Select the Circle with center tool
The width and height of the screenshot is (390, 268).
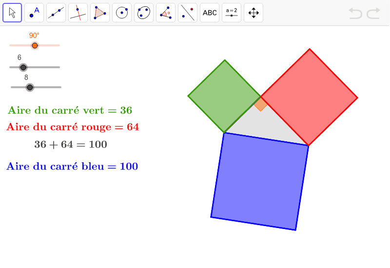click(122, 13)
